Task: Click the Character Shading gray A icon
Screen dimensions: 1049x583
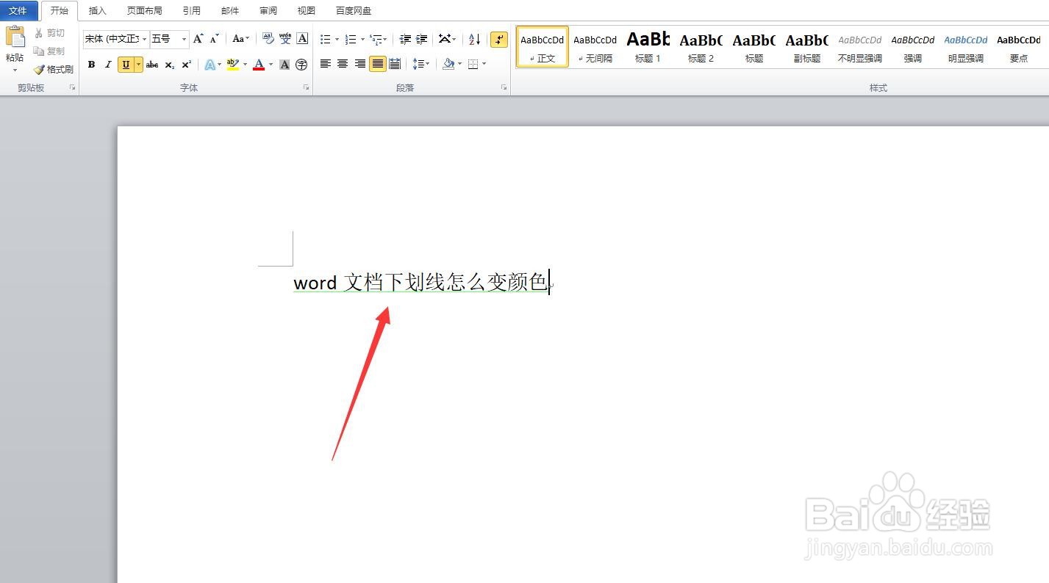Action: (x=284, y=65)
